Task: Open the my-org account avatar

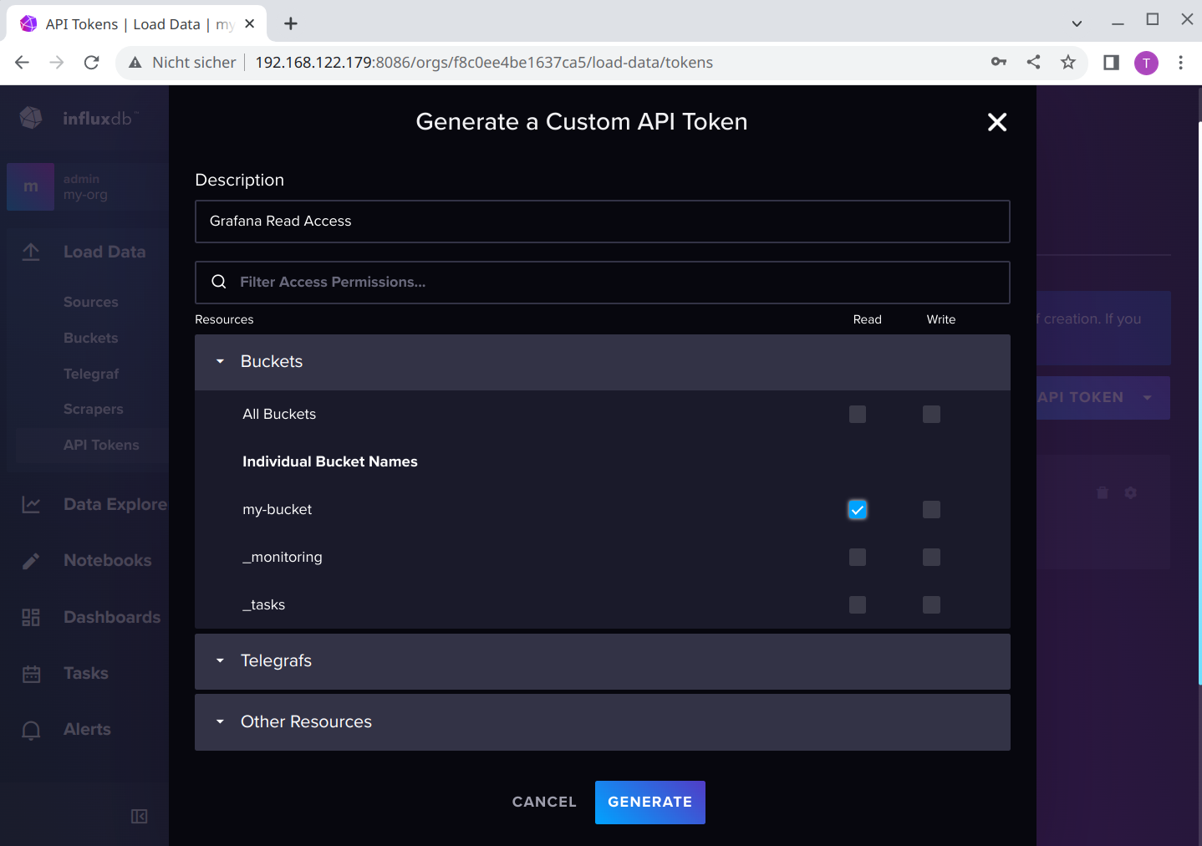Action: point(31,187)
